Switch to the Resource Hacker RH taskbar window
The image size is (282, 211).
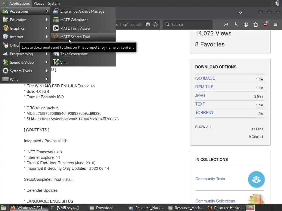[226, 208]
